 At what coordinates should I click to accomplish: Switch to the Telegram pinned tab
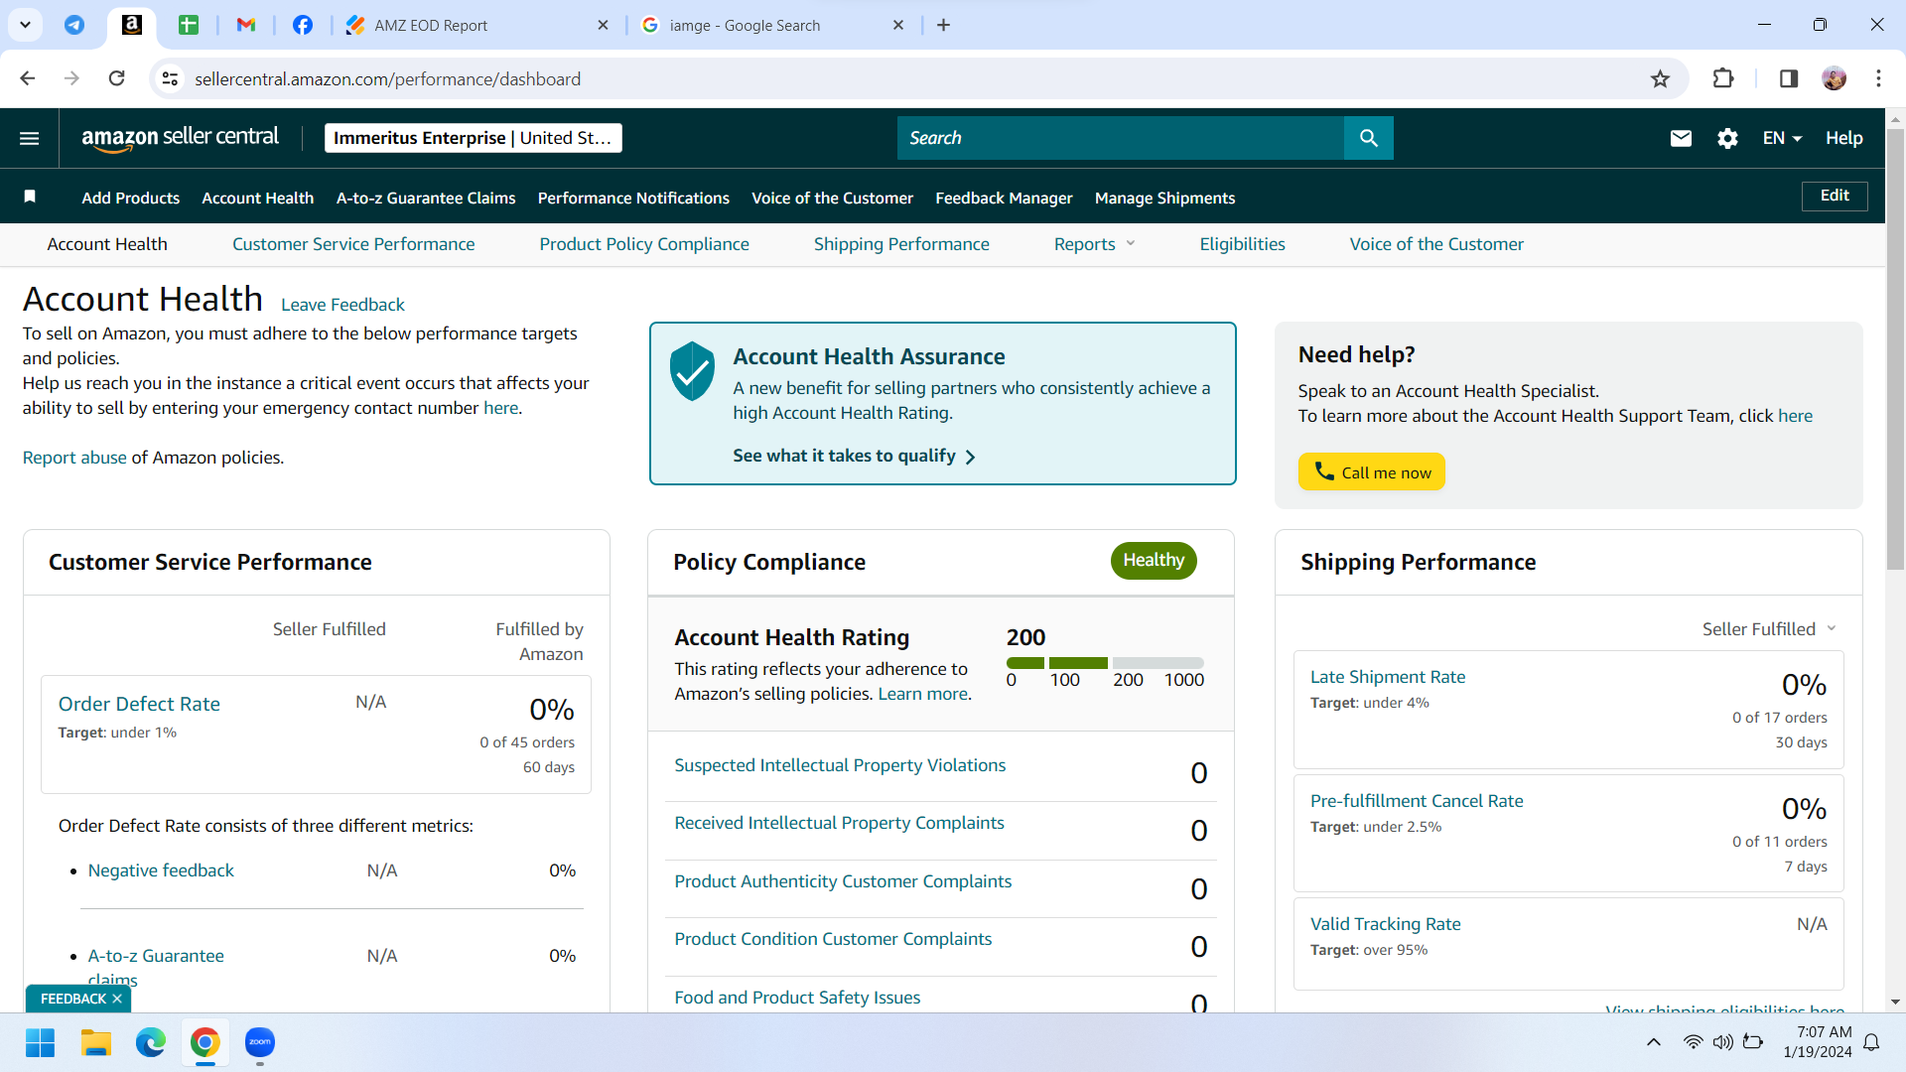(x=74, y=25)
